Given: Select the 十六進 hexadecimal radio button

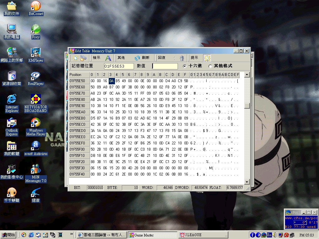Looking at the screenshot, I should 184,66.
